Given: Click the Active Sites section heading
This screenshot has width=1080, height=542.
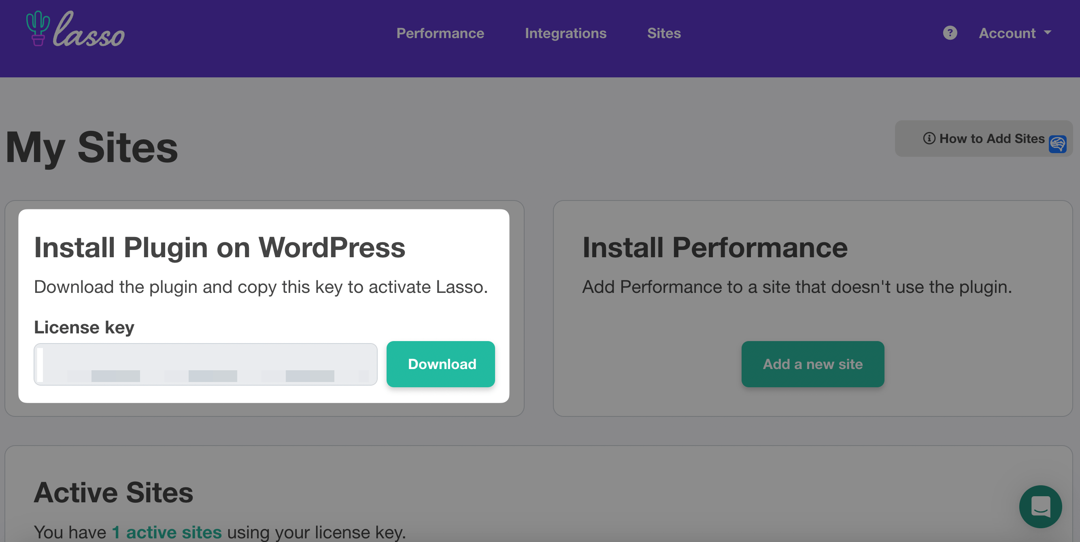Looking at the screenshot, I should point(114,492).
